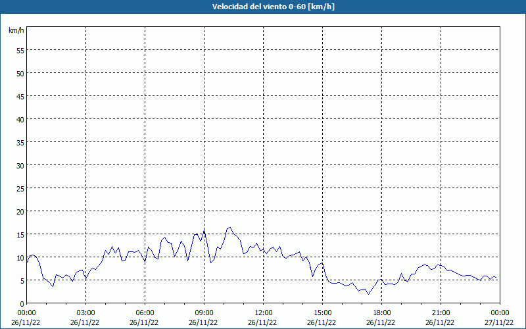Click the "km/h" unit label on the y-axis
The width and height of the screenshot is (526, 329).
(16, 30)
